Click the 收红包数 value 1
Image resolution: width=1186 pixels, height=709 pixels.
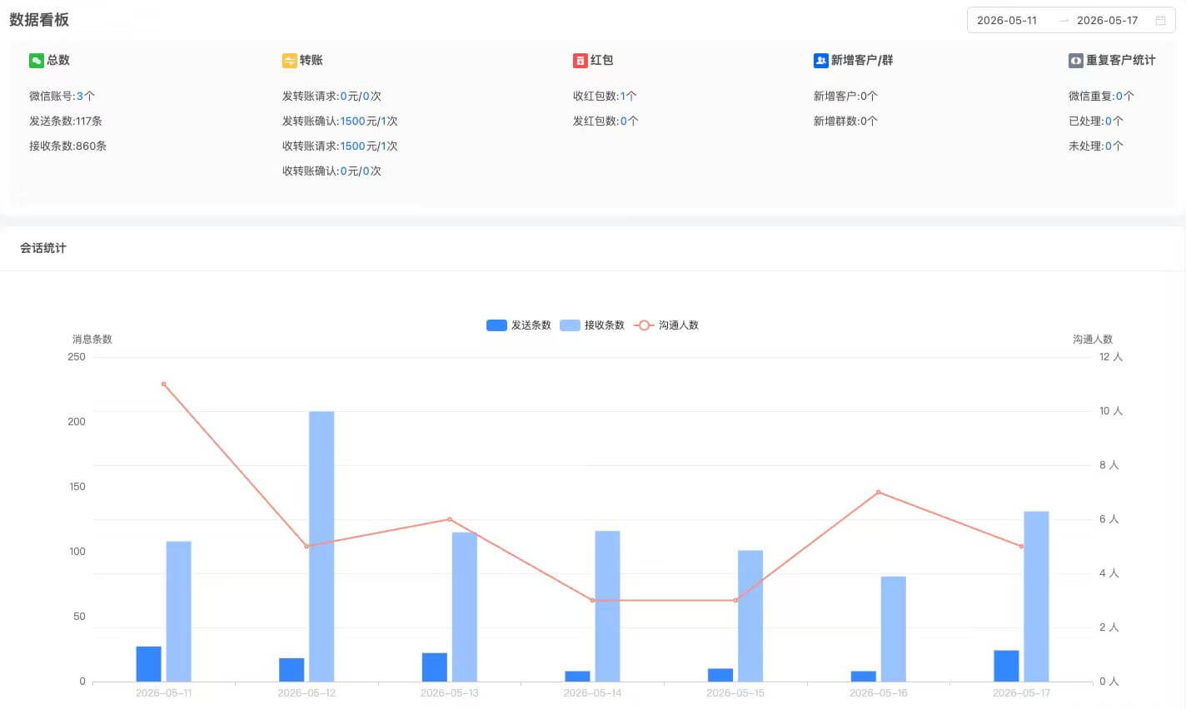click(622, 97)
